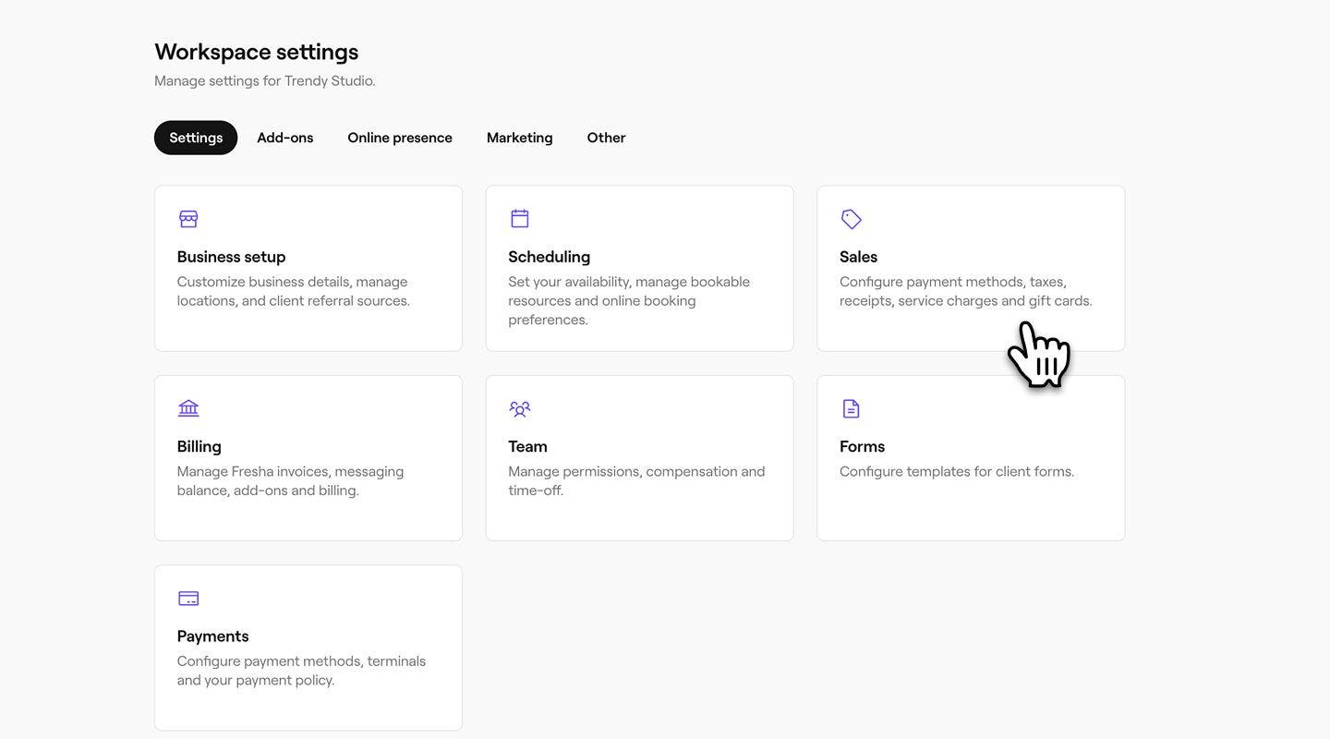Click the bank building icon on Billing
1330x739 pixels.
tap(188, 408)
